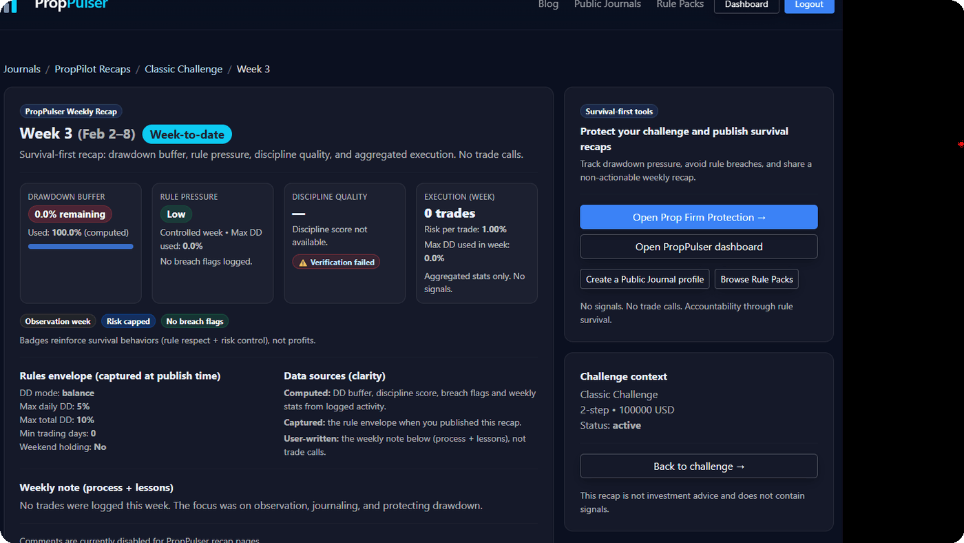Viewport: 964px width, 543px height.
Task: Click the Verification failed warning icon
Action: tap(303, 263)
